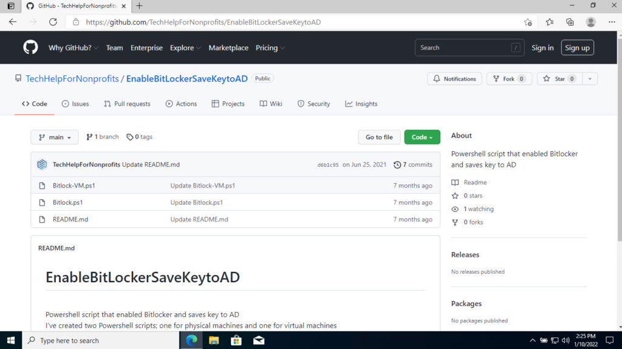
Task: Switch to the Issues tab
Action: pyautogui.click(x=75, y=104)
